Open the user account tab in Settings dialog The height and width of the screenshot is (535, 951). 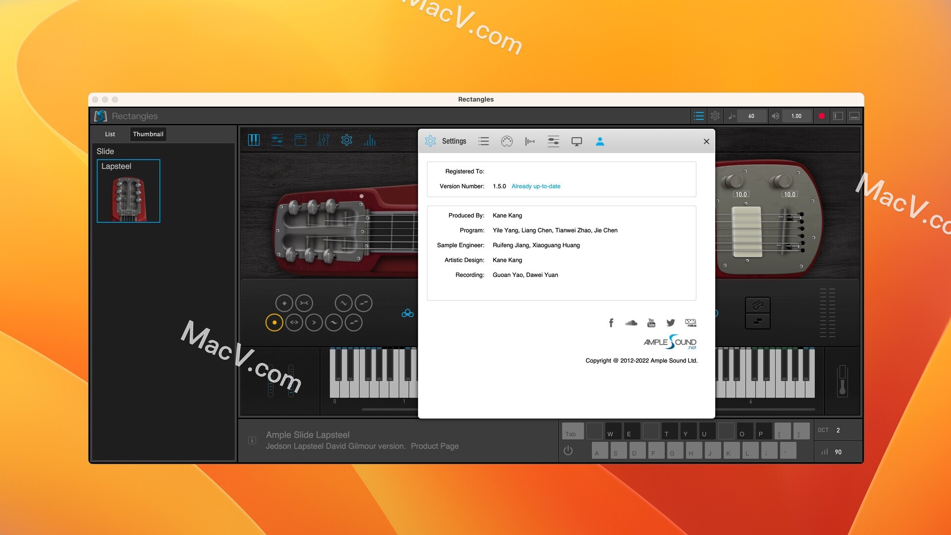[x=600, y=141]
